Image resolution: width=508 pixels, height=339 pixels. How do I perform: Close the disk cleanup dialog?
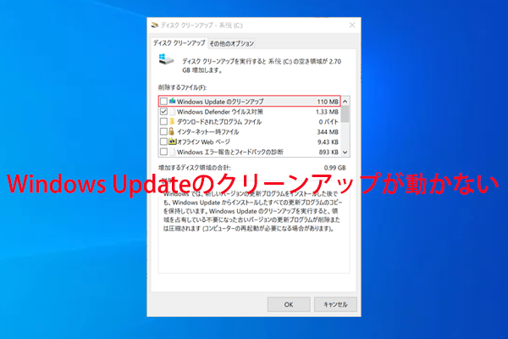click(x=351, y=26)
